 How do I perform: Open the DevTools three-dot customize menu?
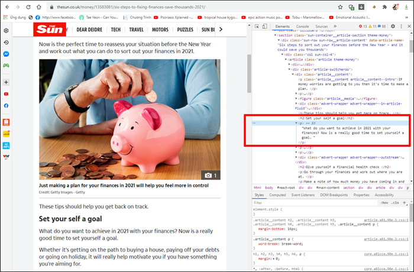[x=401, y=26]
